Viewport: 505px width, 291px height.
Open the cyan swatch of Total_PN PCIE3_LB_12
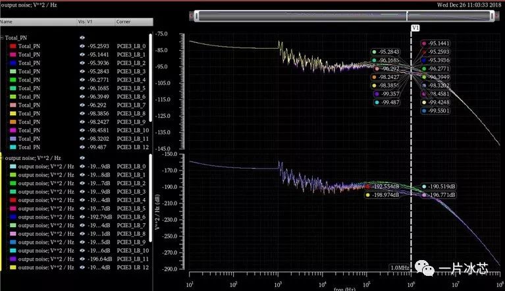pyautogui.click(x=13, y=147)
